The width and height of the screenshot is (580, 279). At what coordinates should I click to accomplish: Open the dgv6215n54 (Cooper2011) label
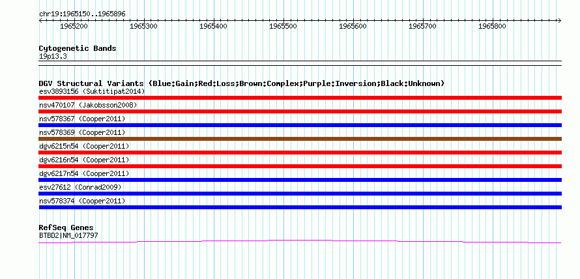[x=84, y=146]
